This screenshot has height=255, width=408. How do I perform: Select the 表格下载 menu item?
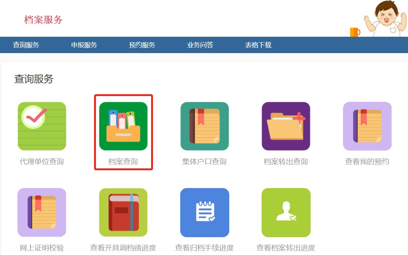coord(258,45)
